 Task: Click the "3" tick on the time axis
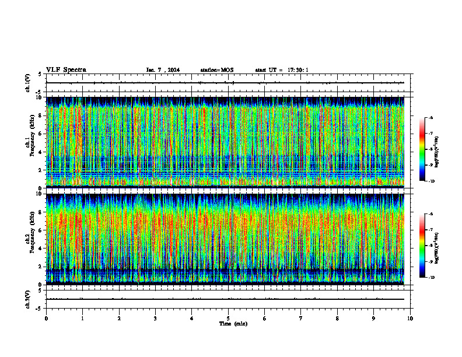click(155, 318)
